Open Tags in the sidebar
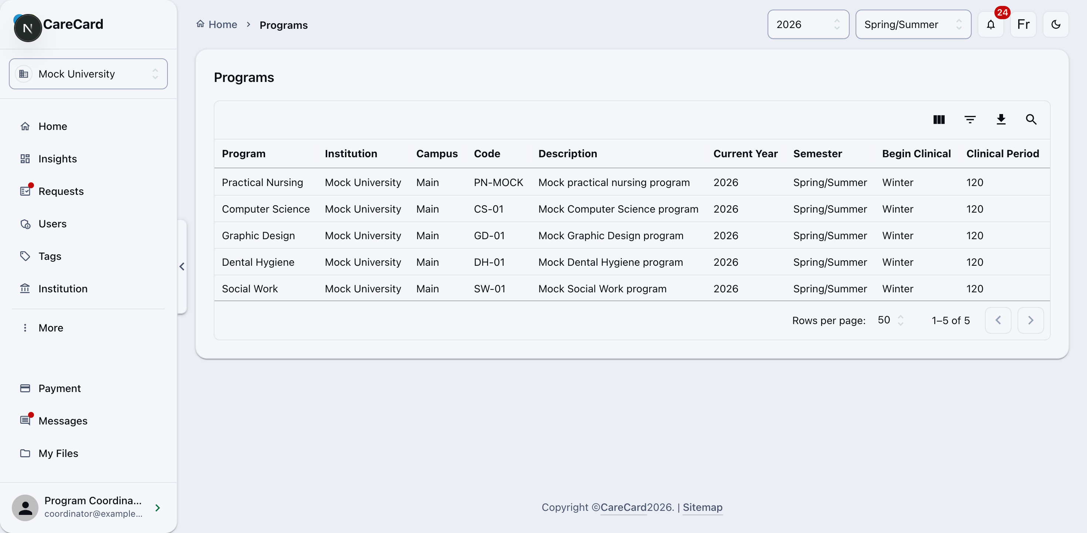Screen dimensions: 1087x533 click(88, 256)
